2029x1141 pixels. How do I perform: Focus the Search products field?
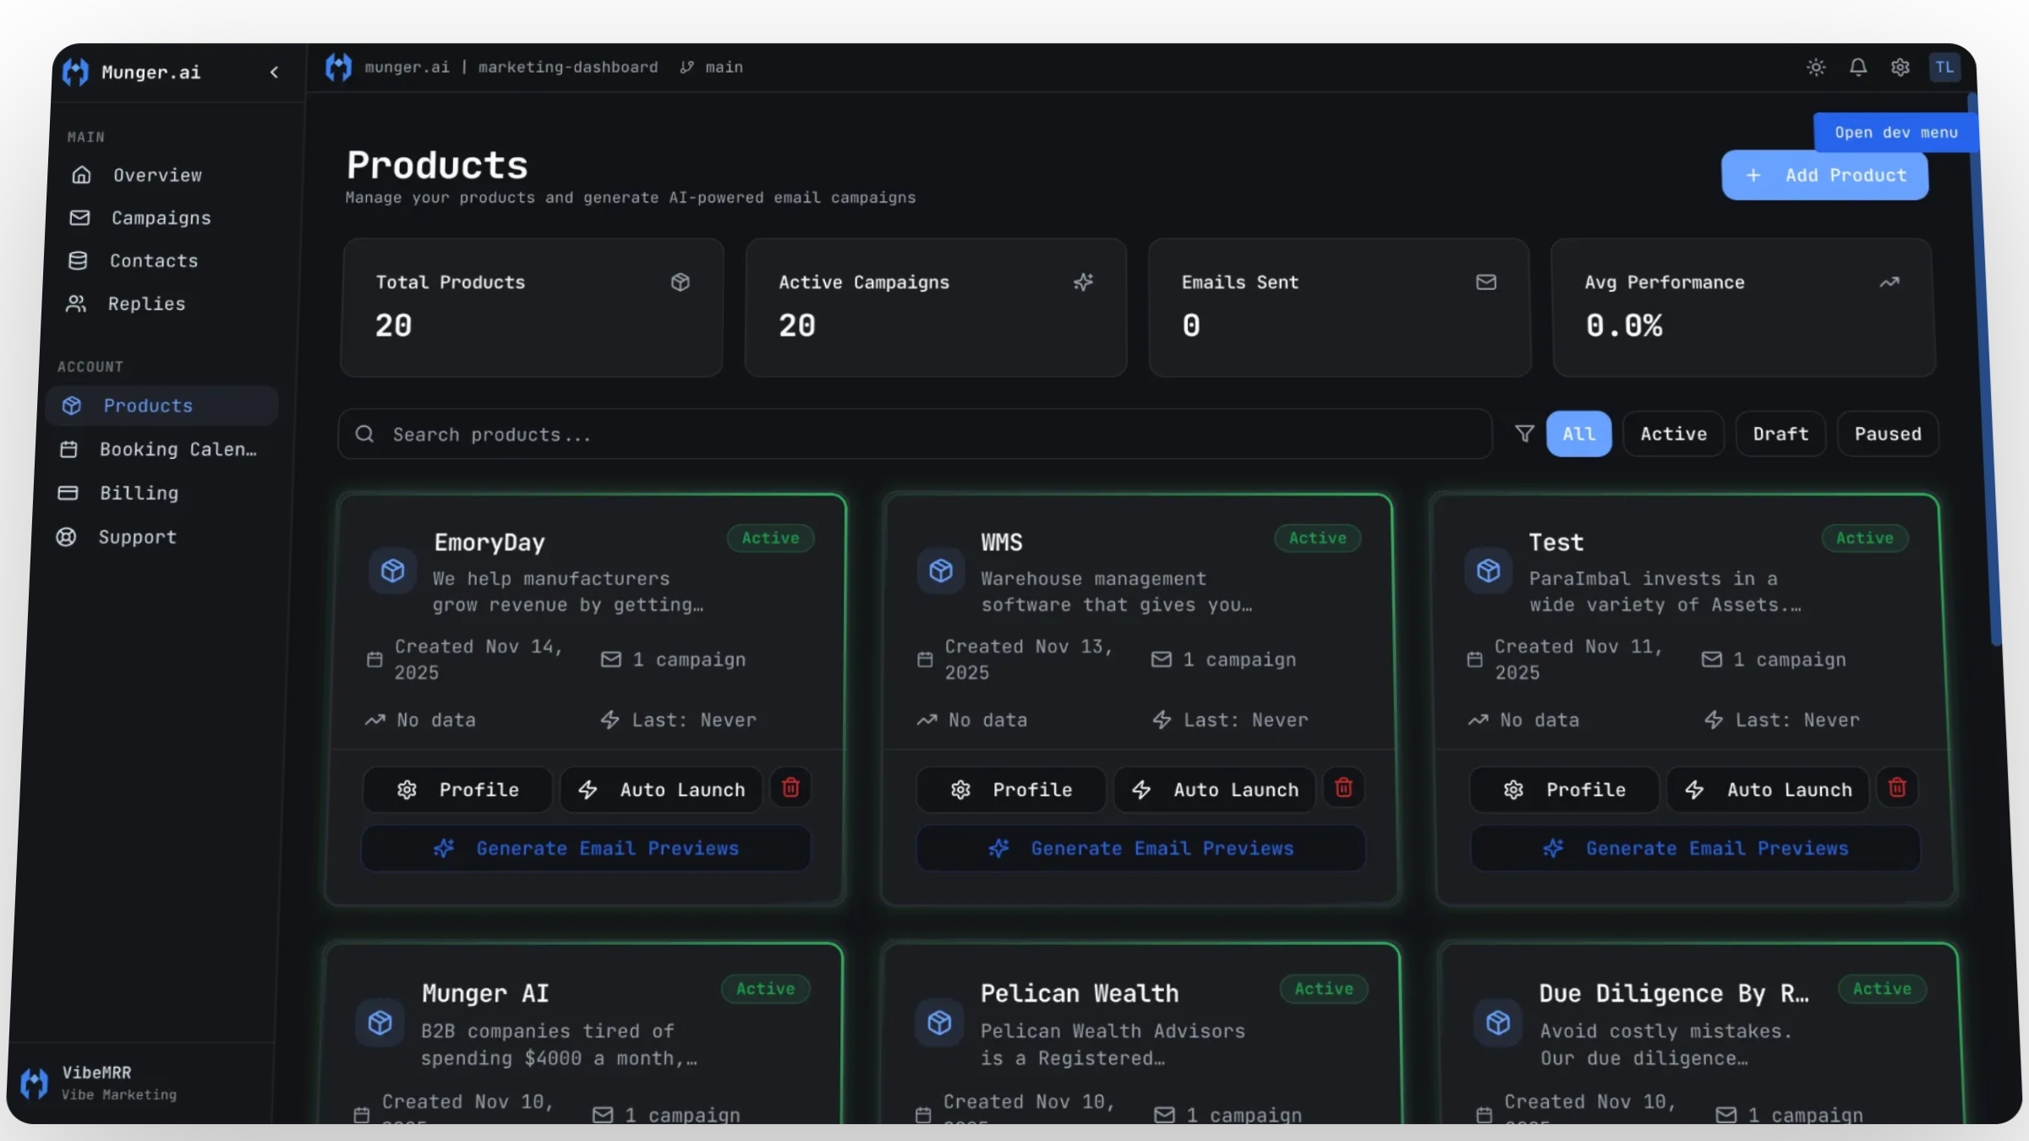[915, 434]
